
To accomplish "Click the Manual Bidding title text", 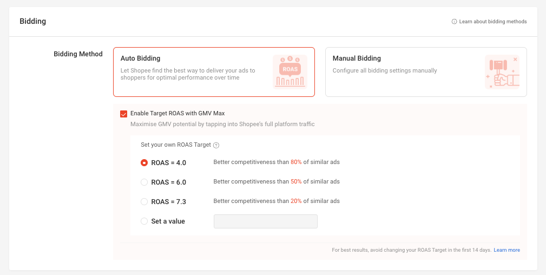I will pyautogui.click(x=357, y=58).
